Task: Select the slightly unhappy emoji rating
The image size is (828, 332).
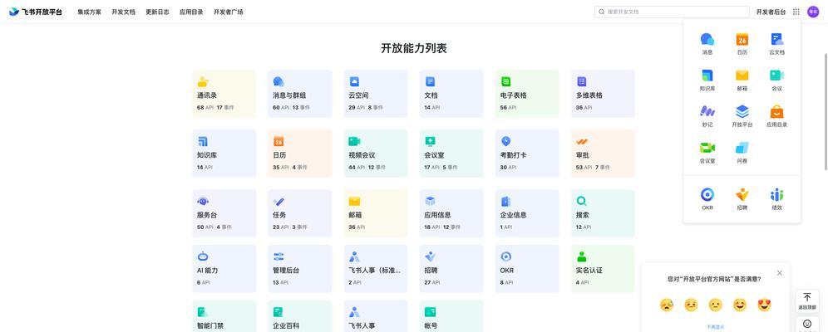Action: pyautogui.click(x=691, y=305)
